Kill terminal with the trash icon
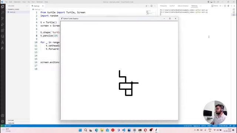Screen dimensions: 237x133 228,6
